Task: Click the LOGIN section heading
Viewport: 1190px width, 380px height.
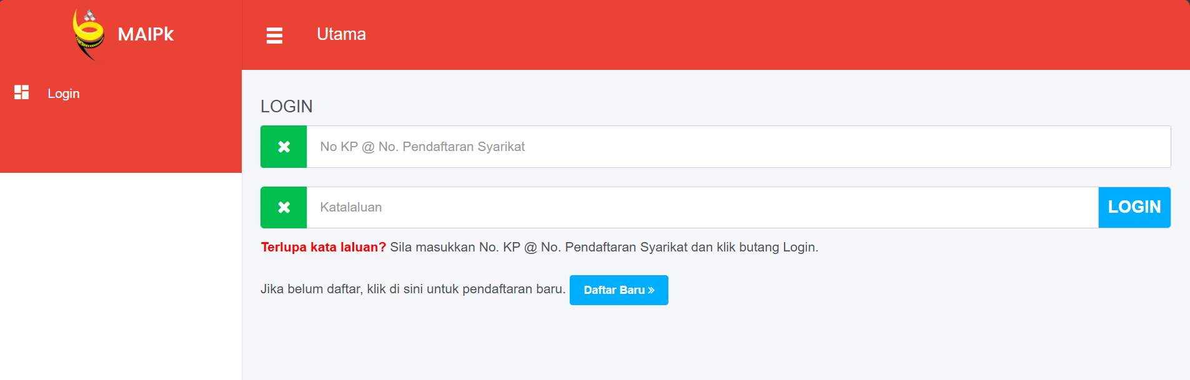Action: coord(287,106)
